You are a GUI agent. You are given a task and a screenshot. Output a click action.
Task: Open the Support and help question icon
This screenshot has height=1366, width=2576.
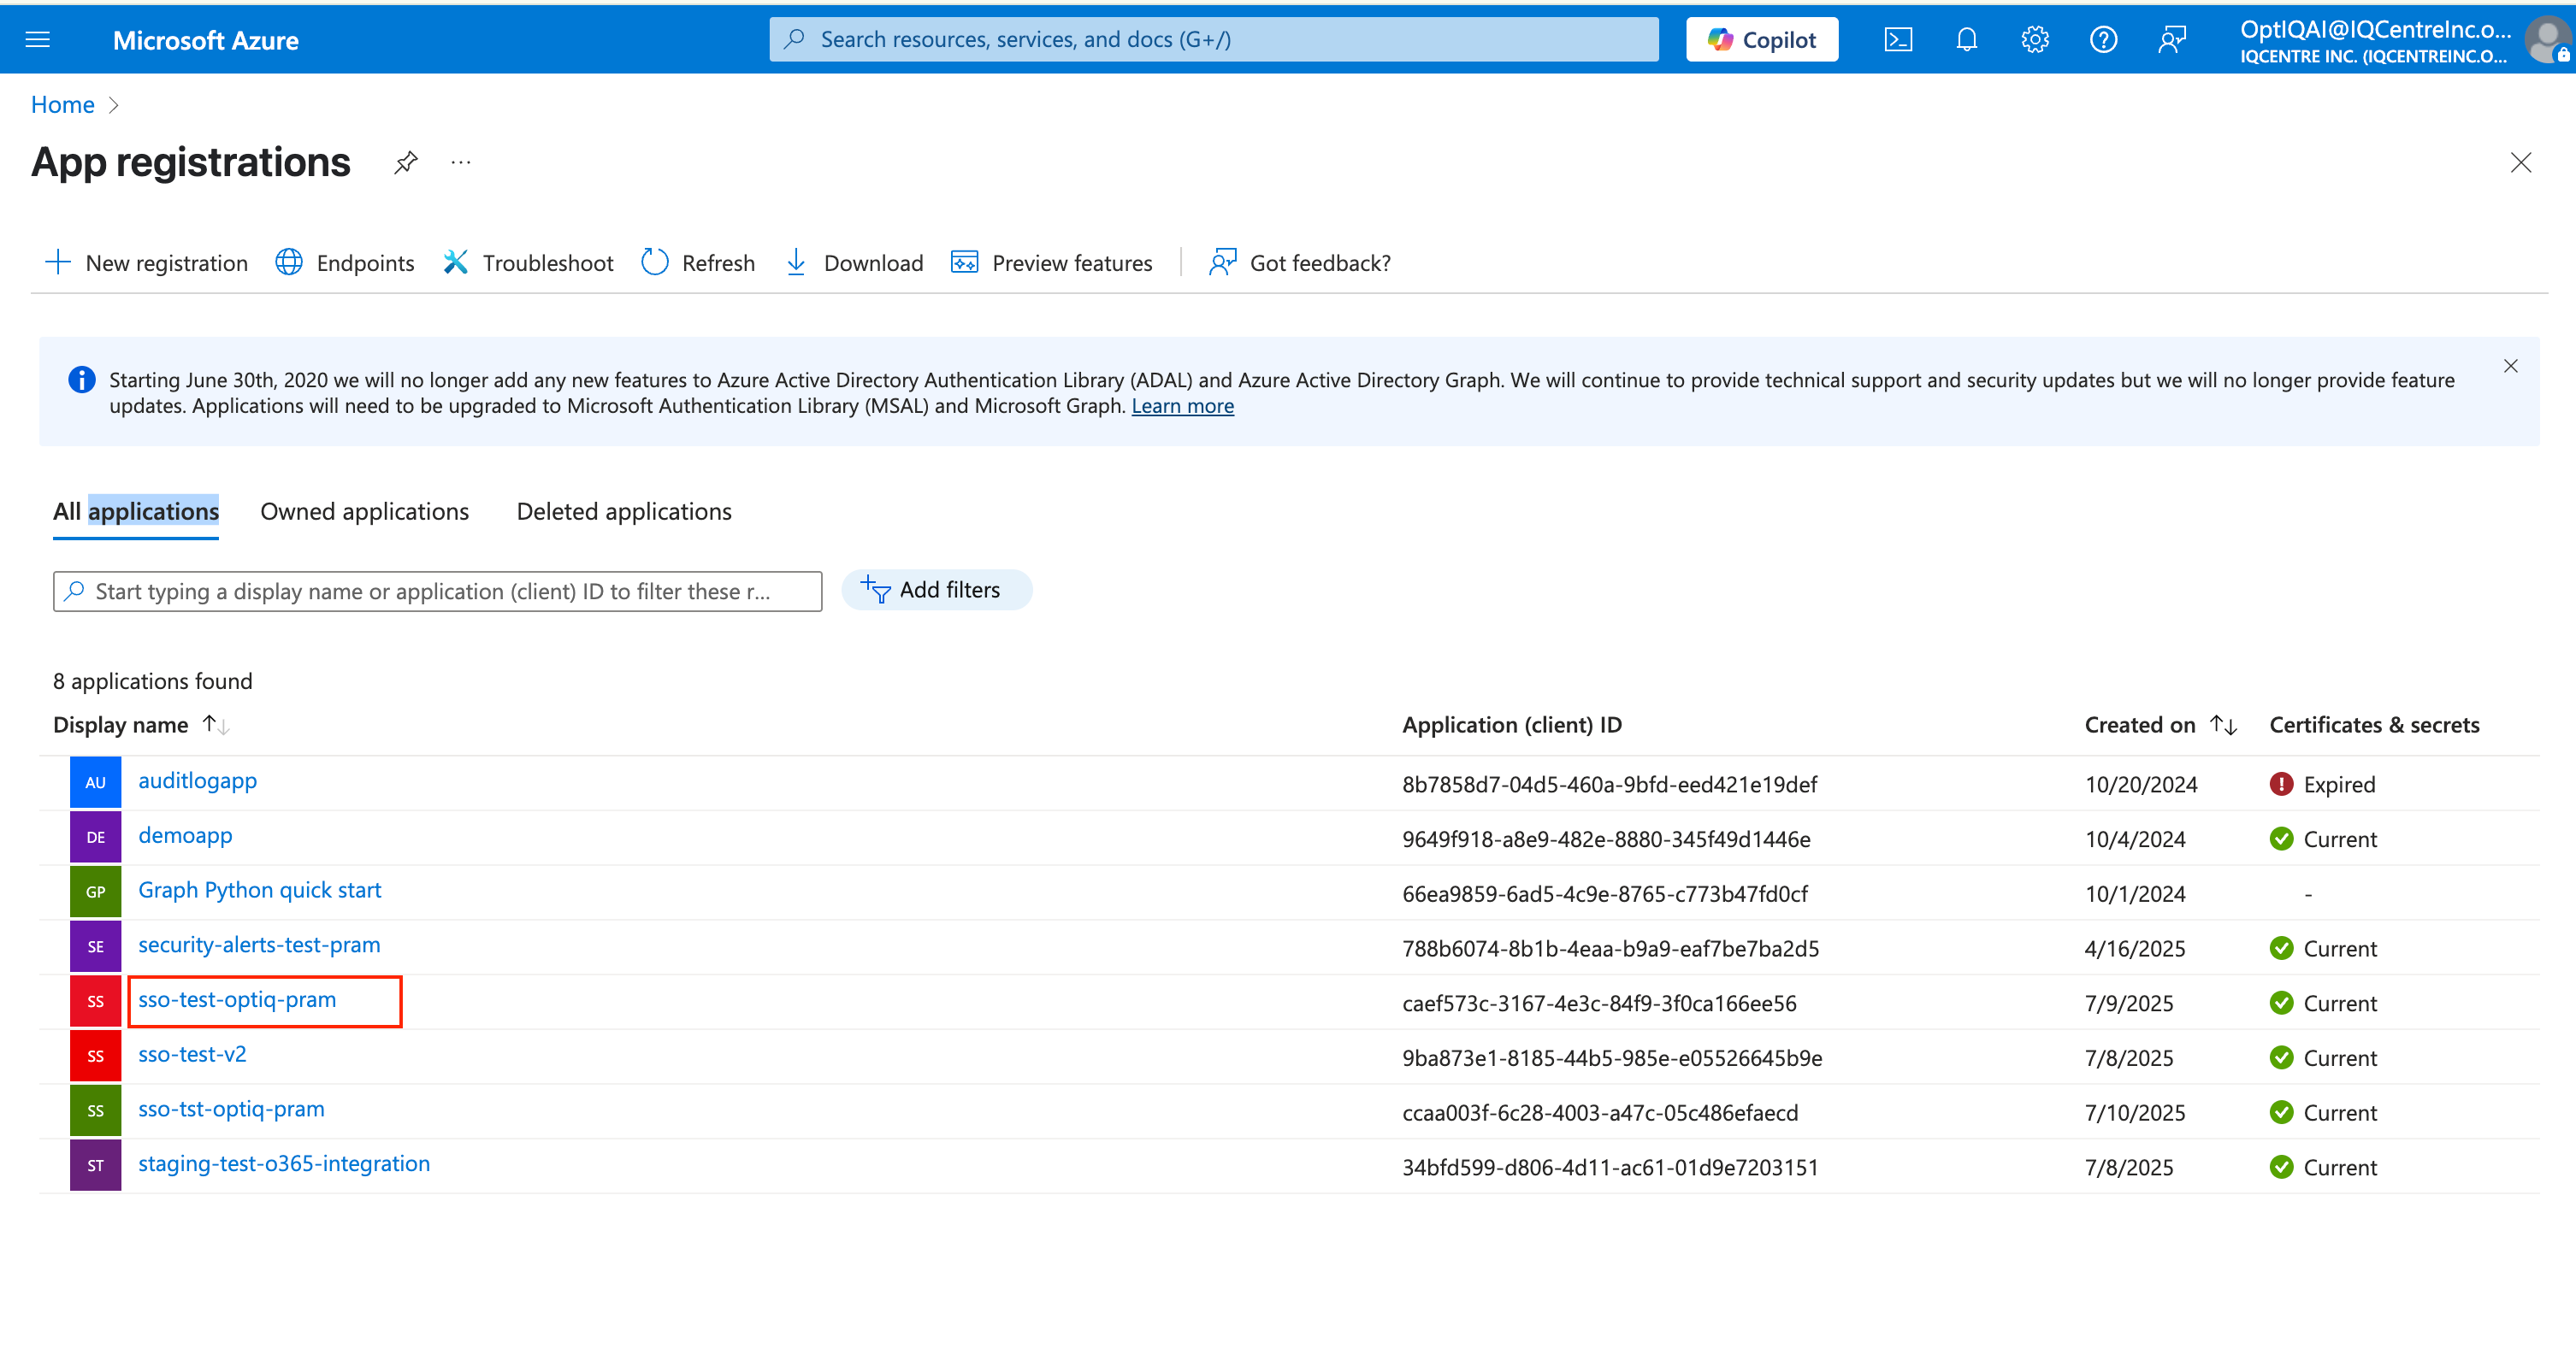(x=2103, y=40)
